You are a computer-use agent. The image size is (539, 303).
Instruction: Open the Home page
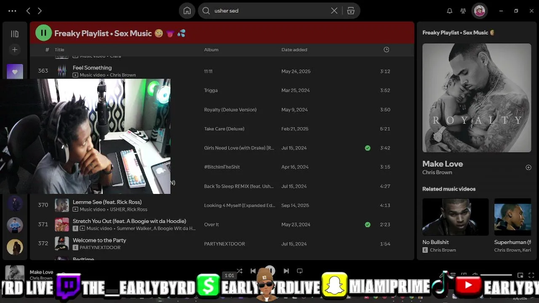coord(187,11)
